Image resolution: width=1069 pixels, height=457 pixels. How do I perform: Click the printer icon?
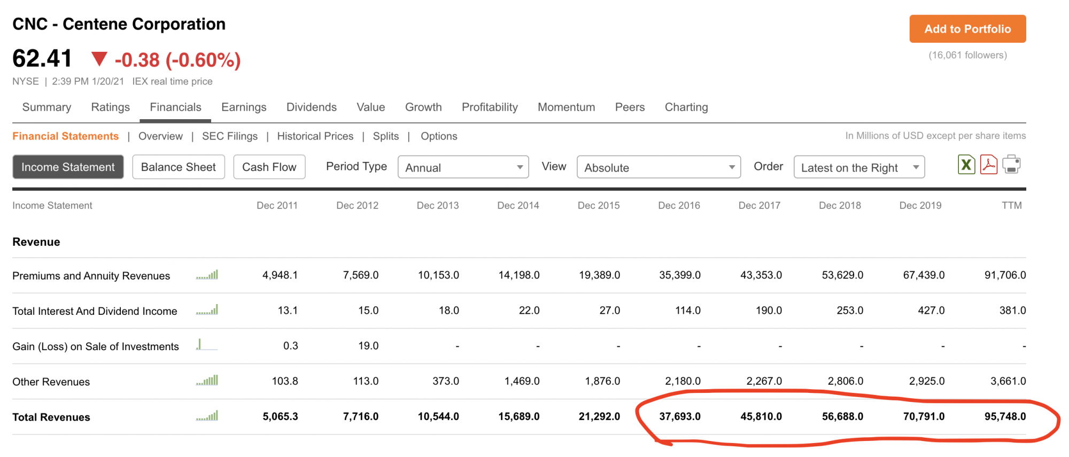point(1011,165)
